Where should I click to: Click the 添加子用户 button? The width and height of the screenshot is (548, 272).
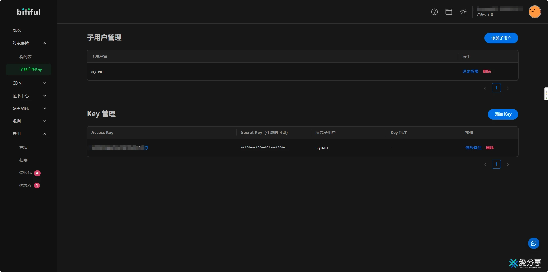(501, 38)
